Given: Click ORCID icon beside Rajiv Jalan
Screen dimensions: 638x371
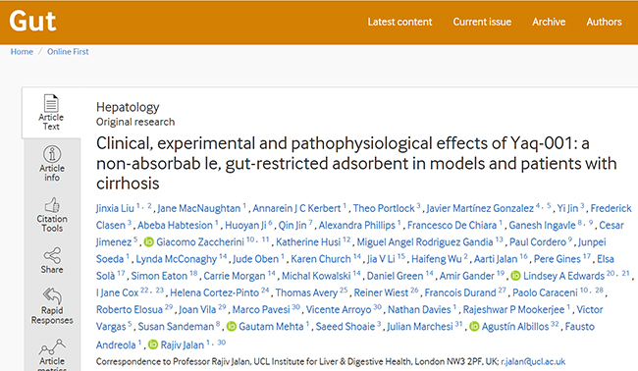Looking at the screenshot, I should pyautogui.click(x=153, y=344).
